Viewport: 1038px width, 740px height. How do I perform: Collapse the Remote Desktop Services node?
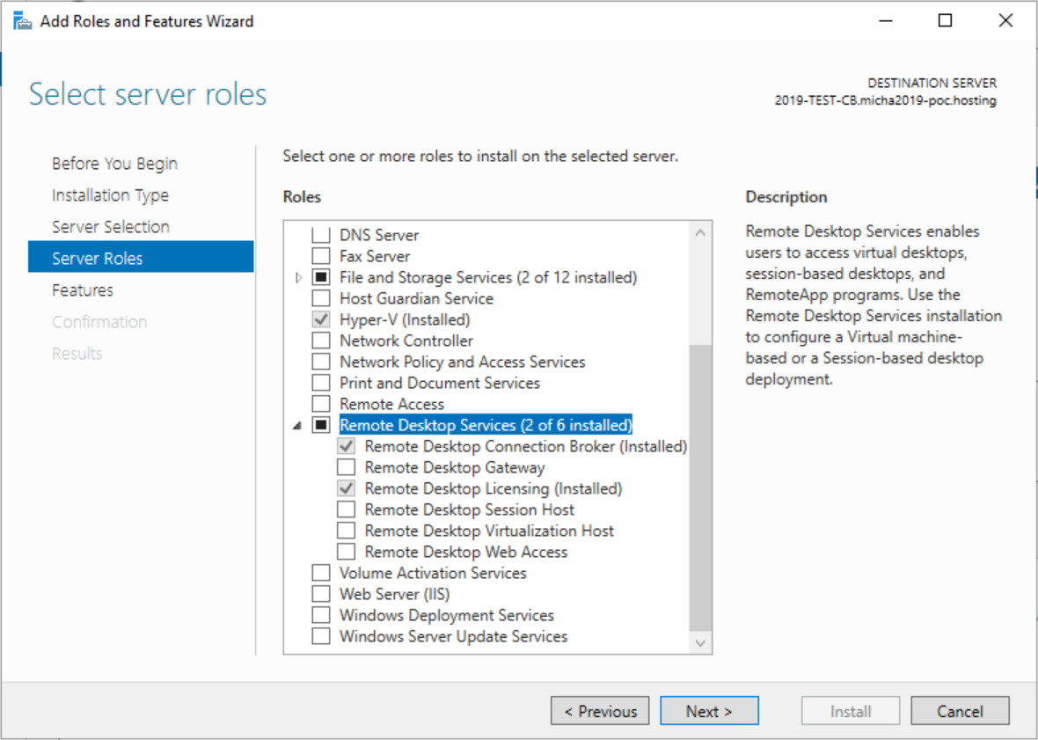297,426
